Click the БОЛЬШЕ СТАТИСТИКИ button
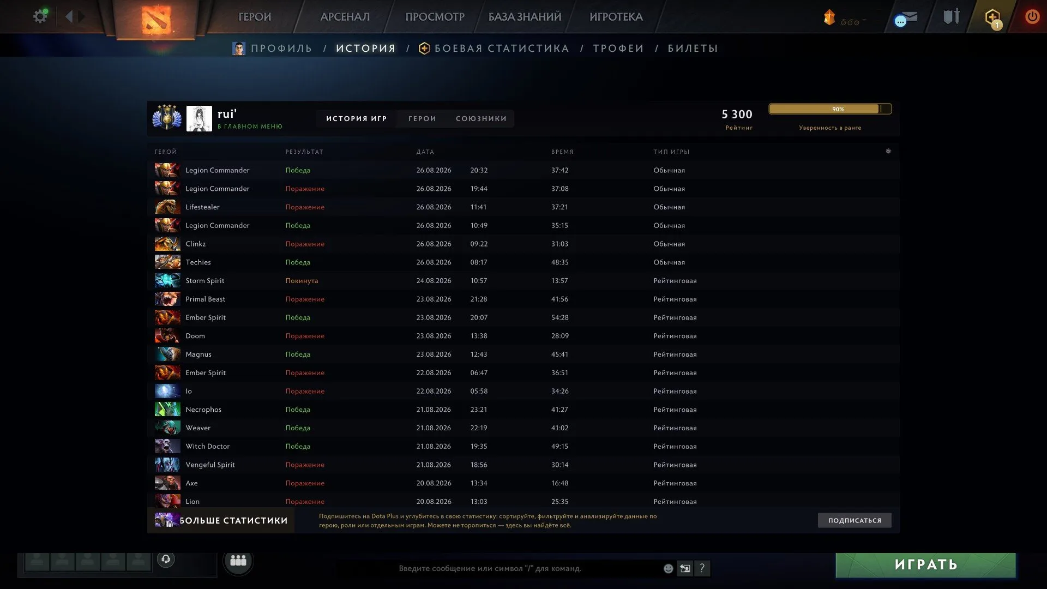 [221, 520]
